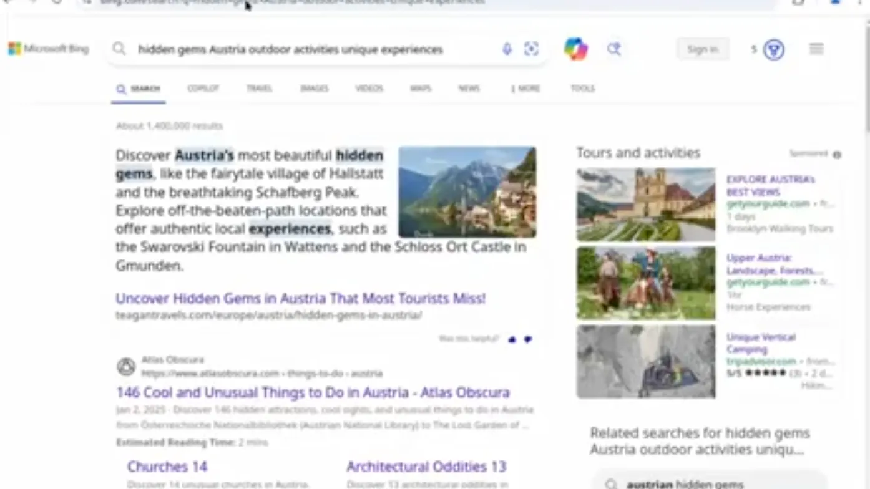Viewport: 870px width, 489px height.
Task: Click the Microsoft Bing logo
Action: point(49,49)
